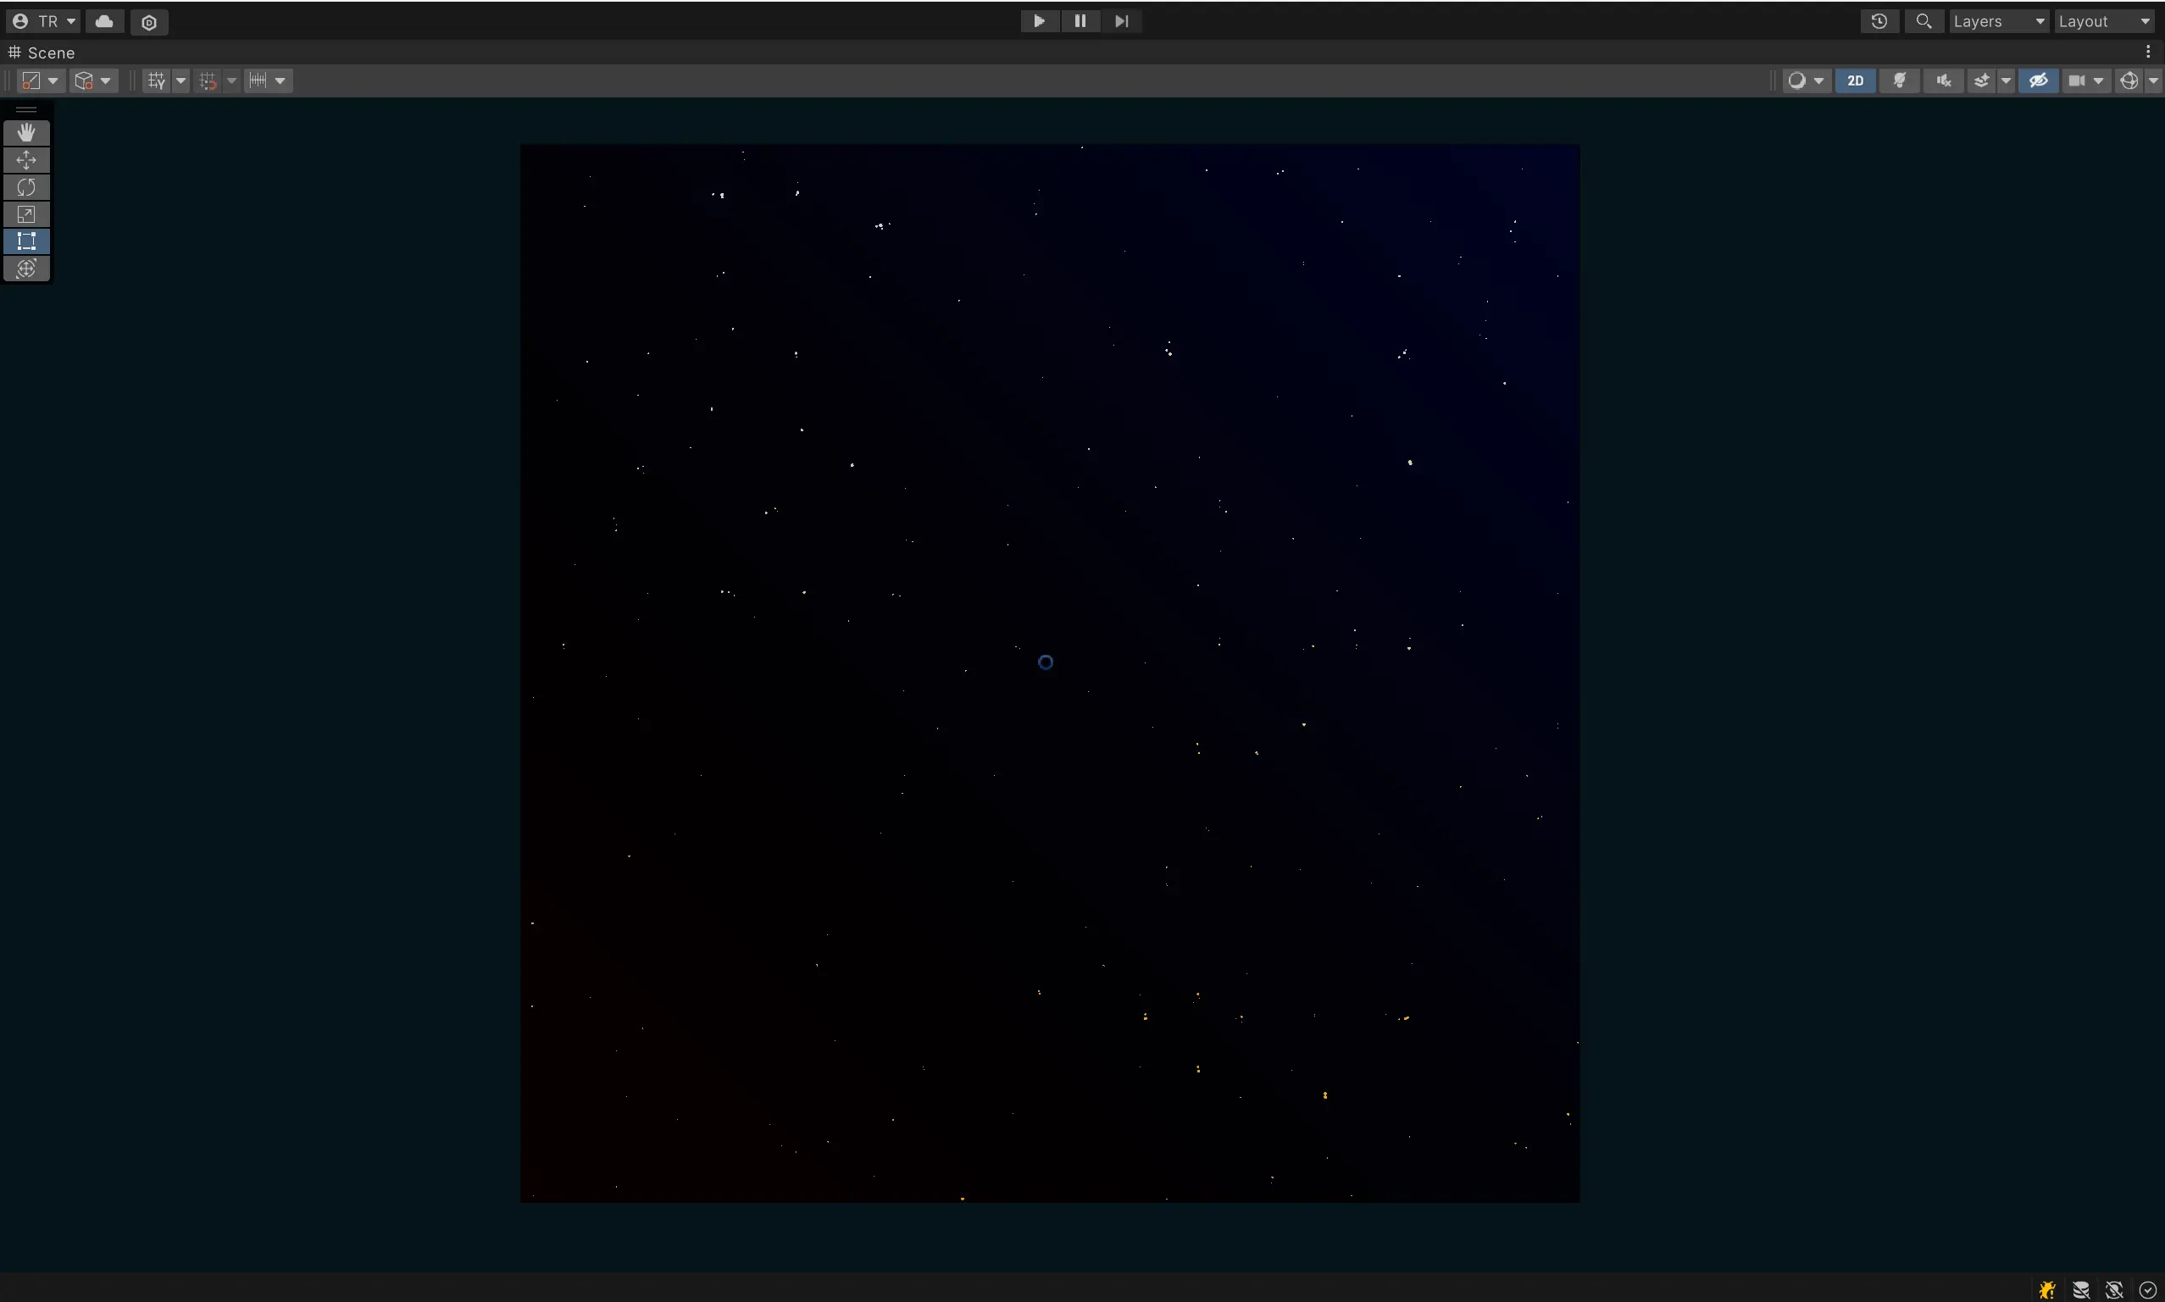
Task: Open Unity Cloud services button
Action: click(x=104, y=21)
